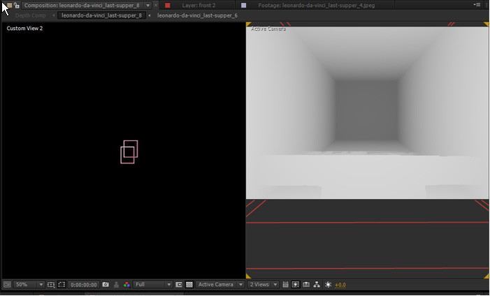Toggle the viewer lock icon
This screenshot has height=296, width=490.
(17, 6)
